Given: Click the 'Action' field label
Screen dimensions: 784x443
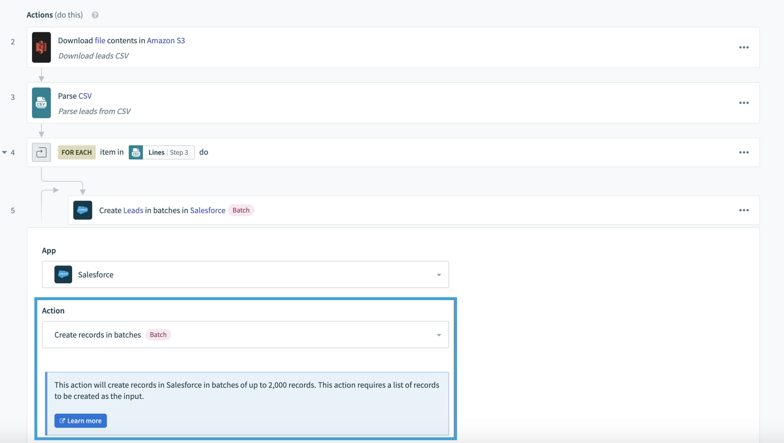Looking at the screenshot, I should (53, 310).
